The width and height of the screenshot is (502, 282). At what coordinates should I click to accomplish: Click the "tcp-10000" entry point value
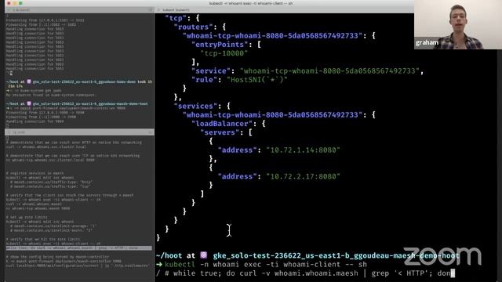point(224,53)
